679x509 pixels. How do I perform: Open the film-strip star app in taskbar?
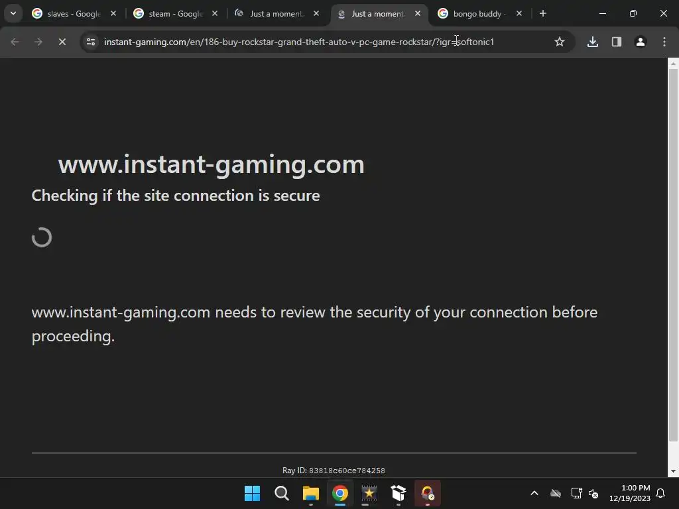click(369, 493)
